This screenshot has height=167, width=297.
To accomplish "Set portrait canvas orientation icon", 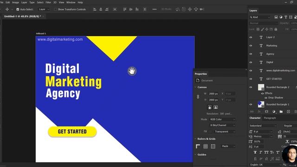I will 210,107.
